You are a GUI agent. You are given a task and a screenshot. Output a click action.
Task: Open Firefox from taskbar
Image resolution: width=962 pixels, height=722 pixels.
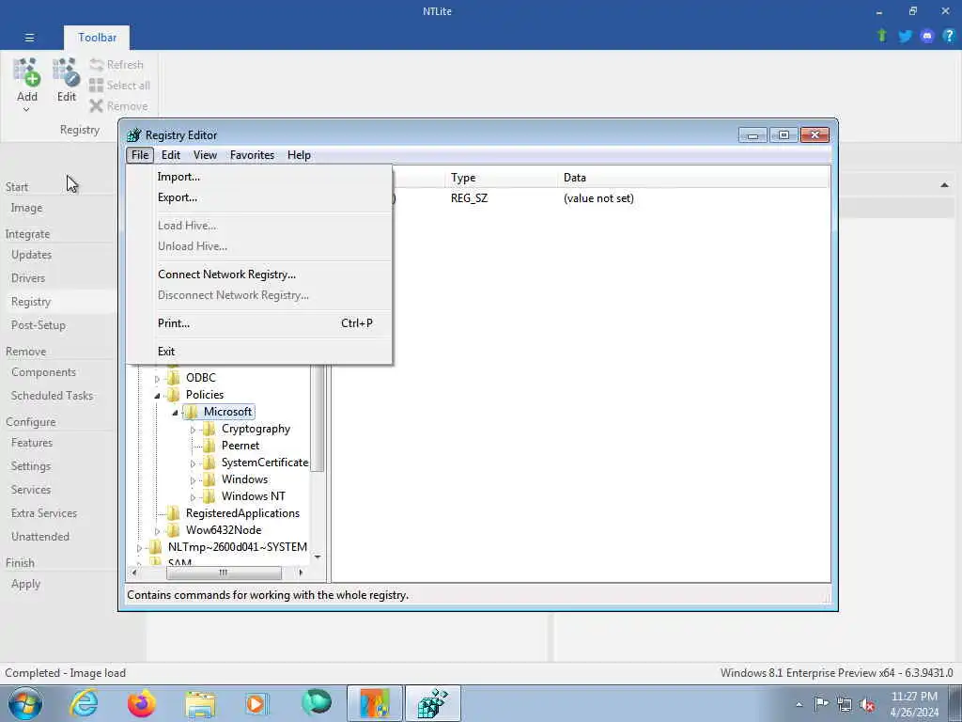click(142, 703)
